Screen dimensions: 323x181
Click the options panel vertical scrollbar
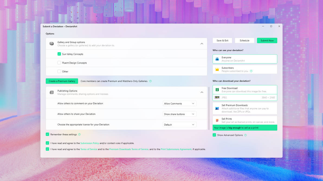pos(209,108)
